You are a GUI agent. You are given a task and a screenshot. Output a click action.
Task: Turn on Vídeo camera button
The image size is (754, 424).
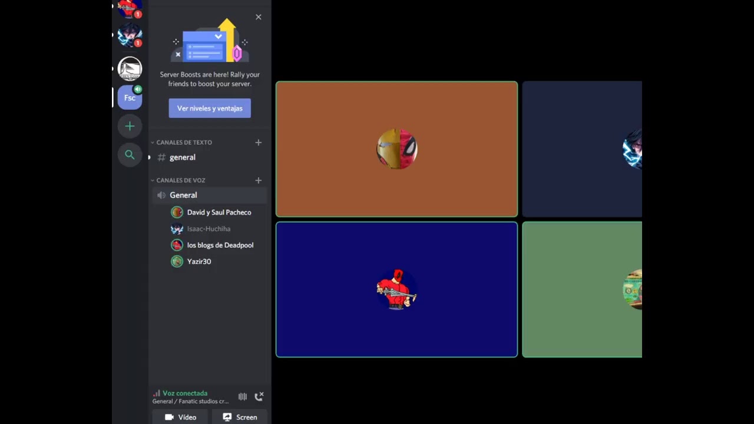coord(180,417)
